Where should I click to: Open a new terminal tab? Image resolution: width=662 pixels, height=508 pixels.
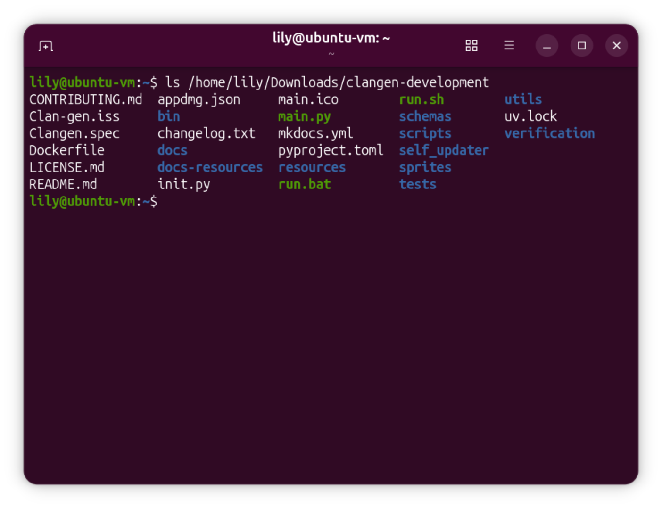point(46,46)
